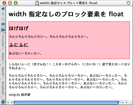Click the document proxy icon in title bar
Screen dimensions: 133x105
37,3
